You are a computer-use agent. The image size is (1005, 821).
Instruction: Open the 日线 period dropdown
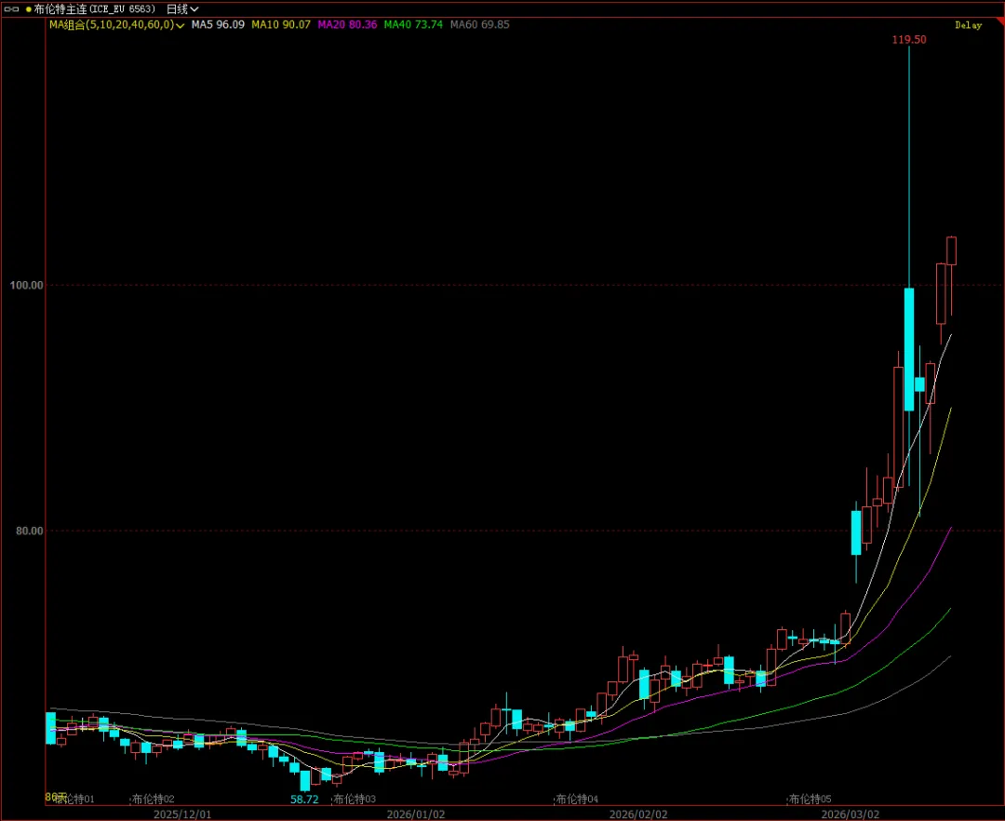click(182, 9)
